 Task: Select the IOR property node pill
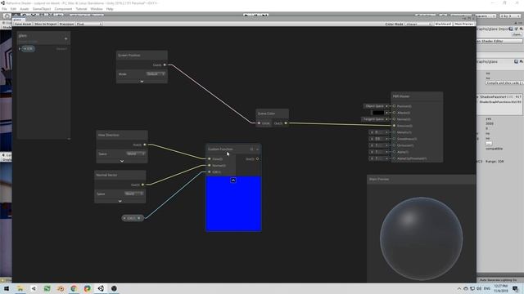(133, 218)
